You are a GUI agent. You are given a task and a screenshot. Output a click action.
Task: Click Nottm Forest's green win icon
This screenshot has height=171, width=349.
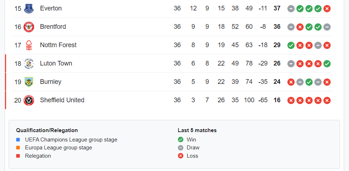pyautogui.click(x=291, y=45)
